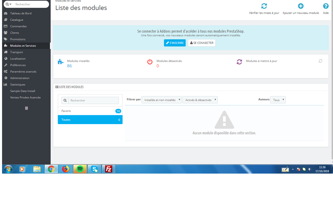Click the Paramètres avancés gears icon

[x=6, y=72]
